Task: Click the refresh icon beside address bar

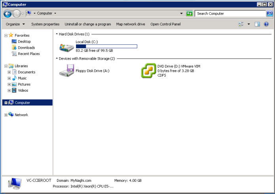Action: 190,13
